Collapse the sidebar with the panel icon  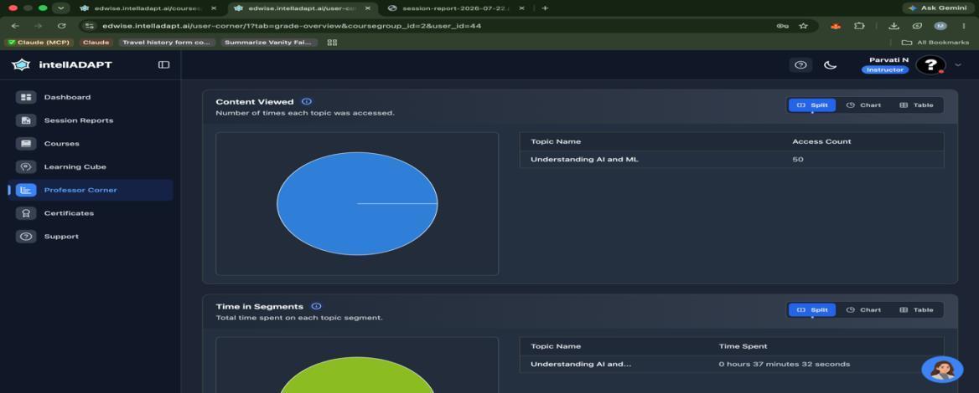pyautogui.click(x=163, y=64)
